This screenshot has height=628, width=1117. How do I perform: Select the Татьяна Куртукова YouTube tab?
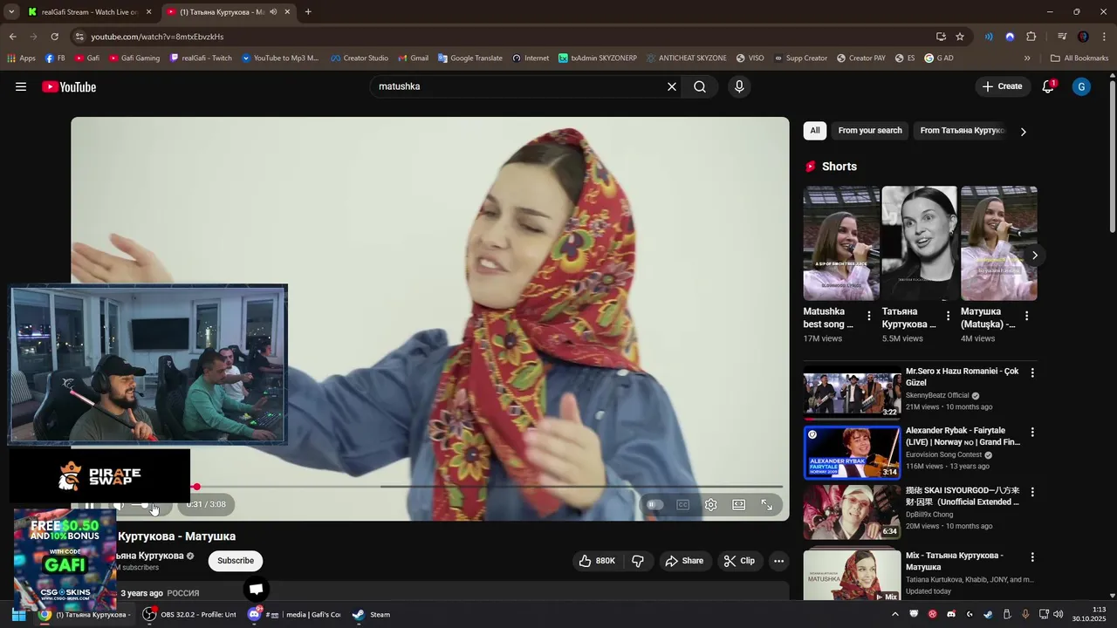pyautogui.click(x=228, y=12)
